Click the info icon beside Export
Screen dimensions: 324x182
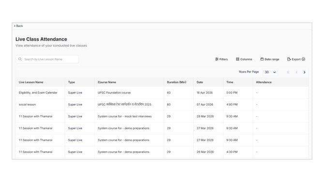[x=303, y=59]
